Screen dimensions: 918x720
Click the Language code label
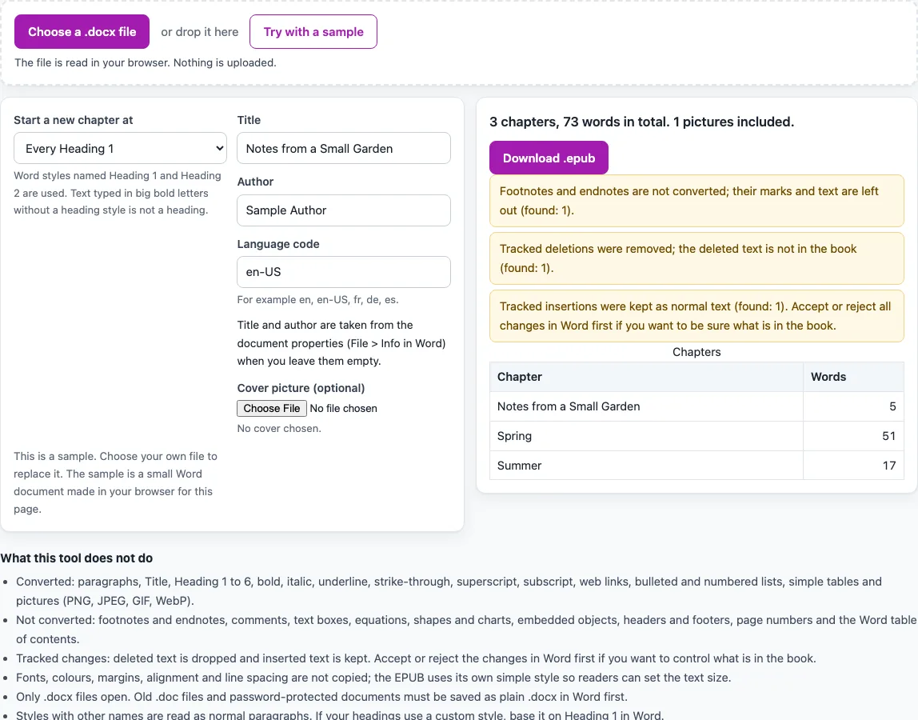(278, 244)
